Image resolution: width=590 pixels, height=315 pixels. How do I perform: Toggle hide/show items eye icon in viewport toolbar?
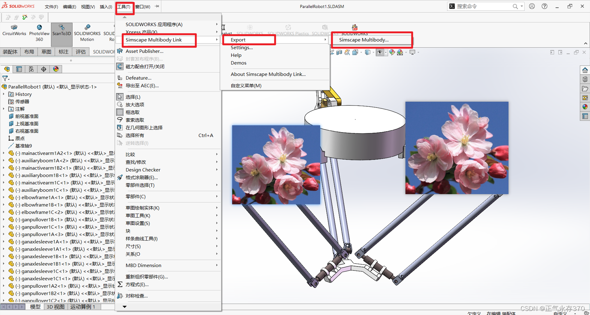pyautogui.click(x=380, y=52)
